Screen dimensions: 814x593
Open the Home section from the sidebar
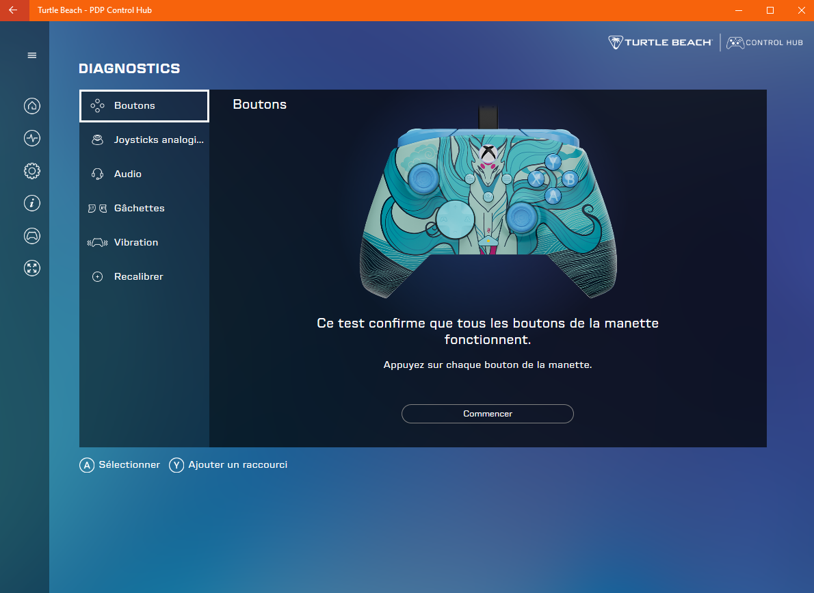point(31,106)
